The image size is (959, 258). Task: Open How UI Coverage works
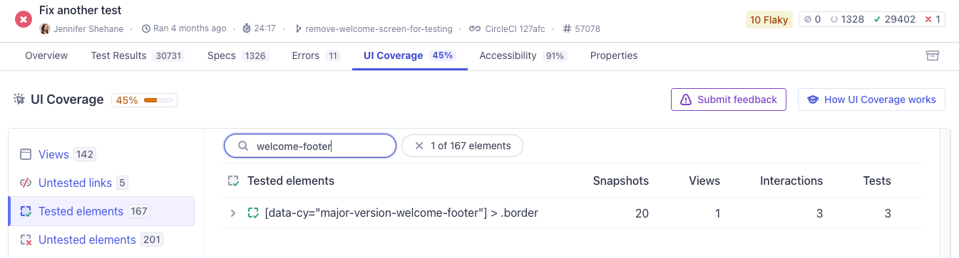click(871, 100)
